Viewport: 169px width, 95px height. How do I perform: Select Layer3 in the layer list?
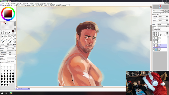tap(160, 46)
